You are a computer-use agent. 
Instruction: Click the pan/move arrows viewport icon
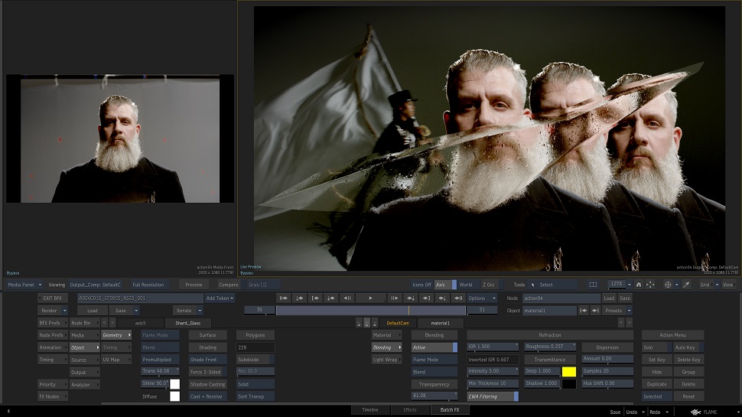point(650,285)
